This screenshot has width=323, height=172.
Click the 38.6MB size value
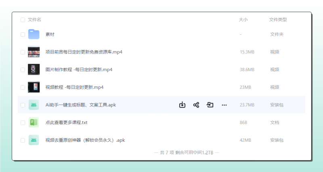(247, 69)
